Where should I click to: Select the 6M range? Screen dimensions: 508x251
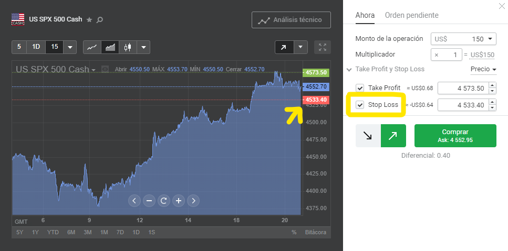tap(71, 232)
